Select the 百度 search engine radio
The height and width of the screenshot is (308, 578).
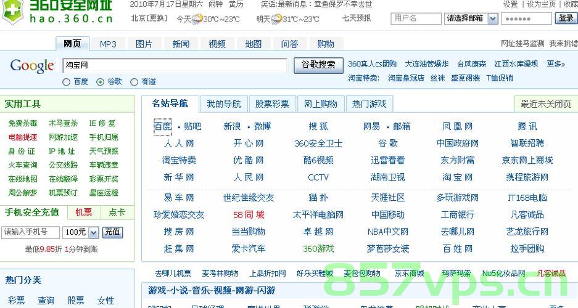67,82
